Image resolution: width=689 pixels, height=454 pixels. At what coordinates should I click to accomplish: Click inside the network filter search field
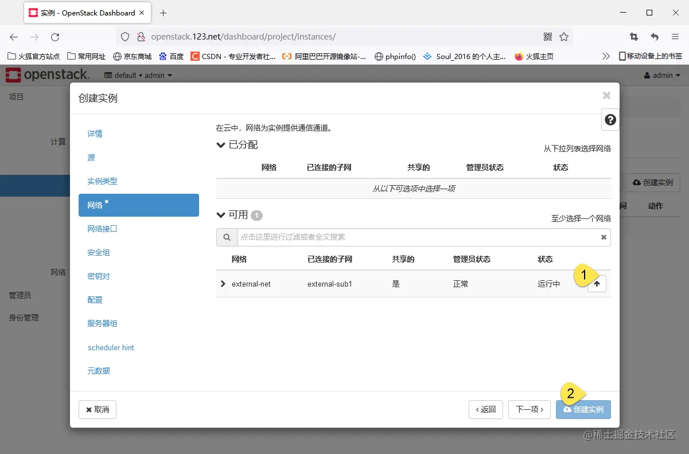point(402,237)
